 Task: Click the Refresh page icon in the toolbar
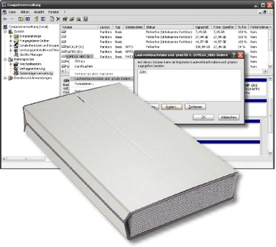[x=52, y=19]
